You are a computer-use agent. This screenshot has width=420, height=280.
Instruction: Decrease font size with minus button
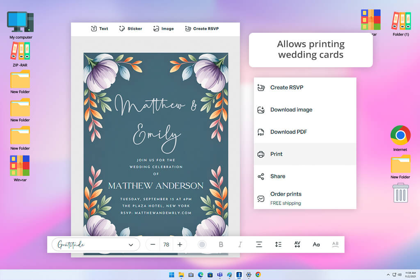coord(153,245)
